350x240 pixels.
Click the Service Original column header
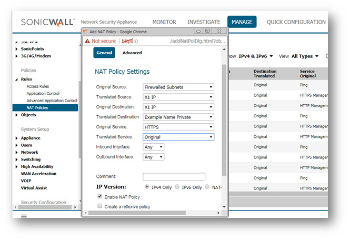tap(308, 74)
